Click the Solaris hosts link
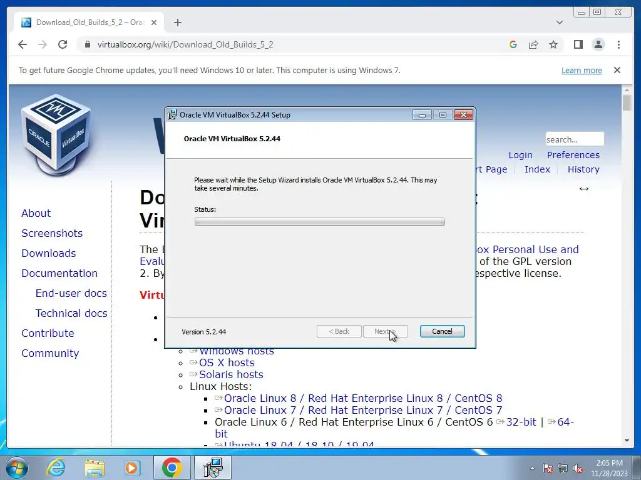641x480 pixels. click(231, 375)
